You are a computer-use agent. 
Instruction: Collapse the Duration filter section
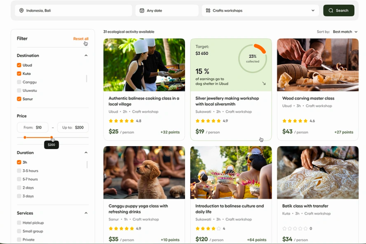tap(86, 153)
